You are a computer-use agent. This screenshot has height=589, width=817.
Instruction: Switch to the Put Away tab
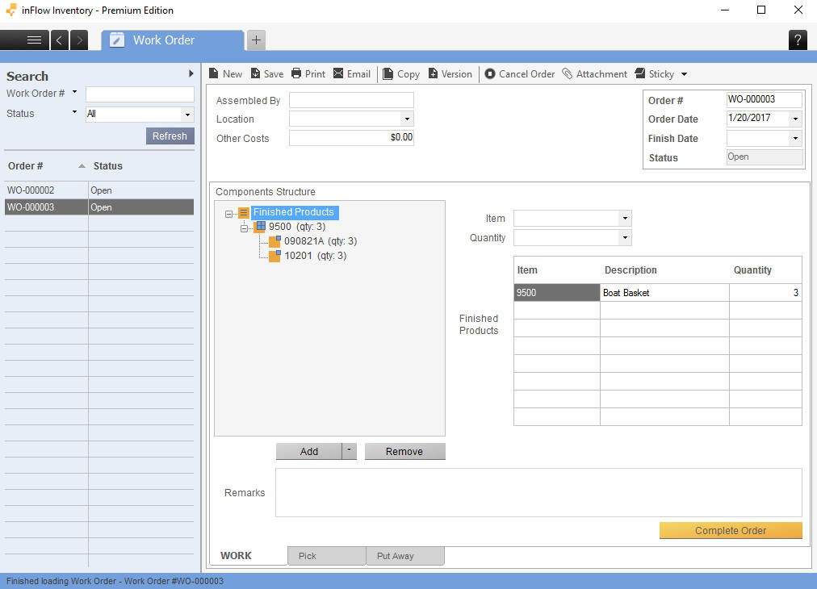tap(404, 556)
